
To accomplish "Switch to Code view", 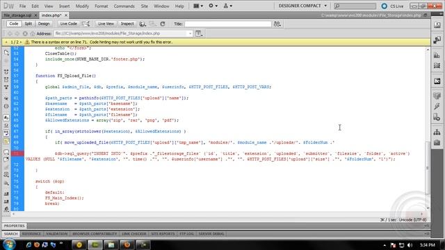I will pyautogui.click(x=14, y=24).
